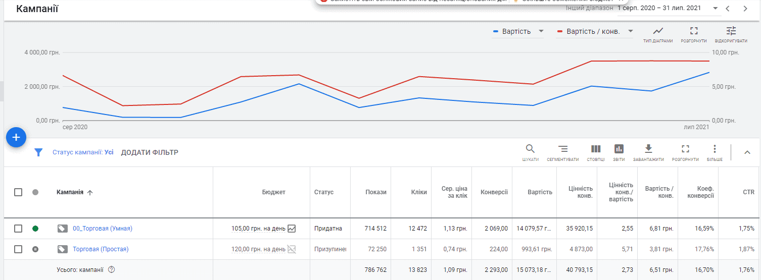Tick checkbox for 00_Торговая (Умная) row
761x280 pixels.
point(18,229)
